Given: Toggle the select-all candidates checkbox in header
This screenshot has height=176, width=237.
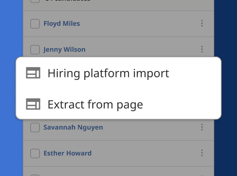Looking at the screenshot, I should click(x=35, y=1).
